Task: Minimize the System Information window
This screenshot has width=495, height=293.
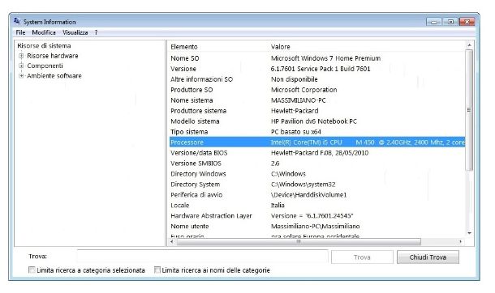Action: pos(434,22)
